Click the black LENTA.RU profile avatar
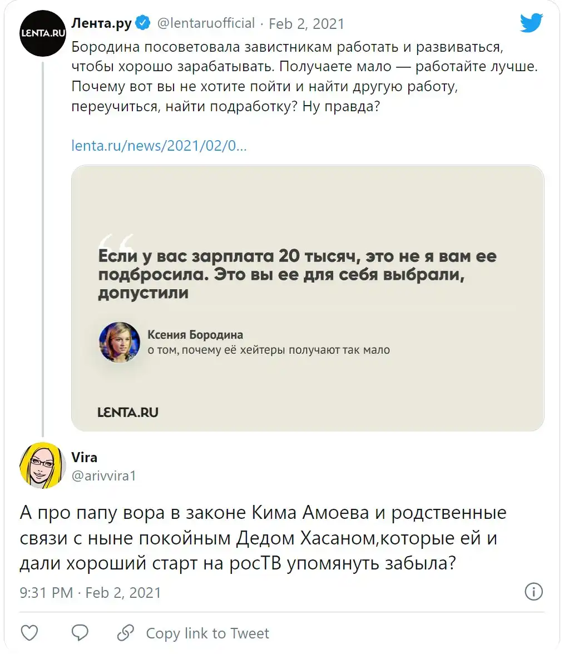This screenshot has width=564, height=654. click(43, 32)
